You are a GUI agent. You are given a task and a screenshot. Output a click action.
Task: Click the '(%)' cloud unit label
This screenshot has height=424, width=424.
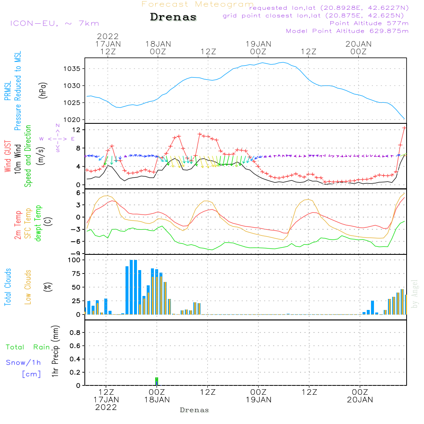48,287
